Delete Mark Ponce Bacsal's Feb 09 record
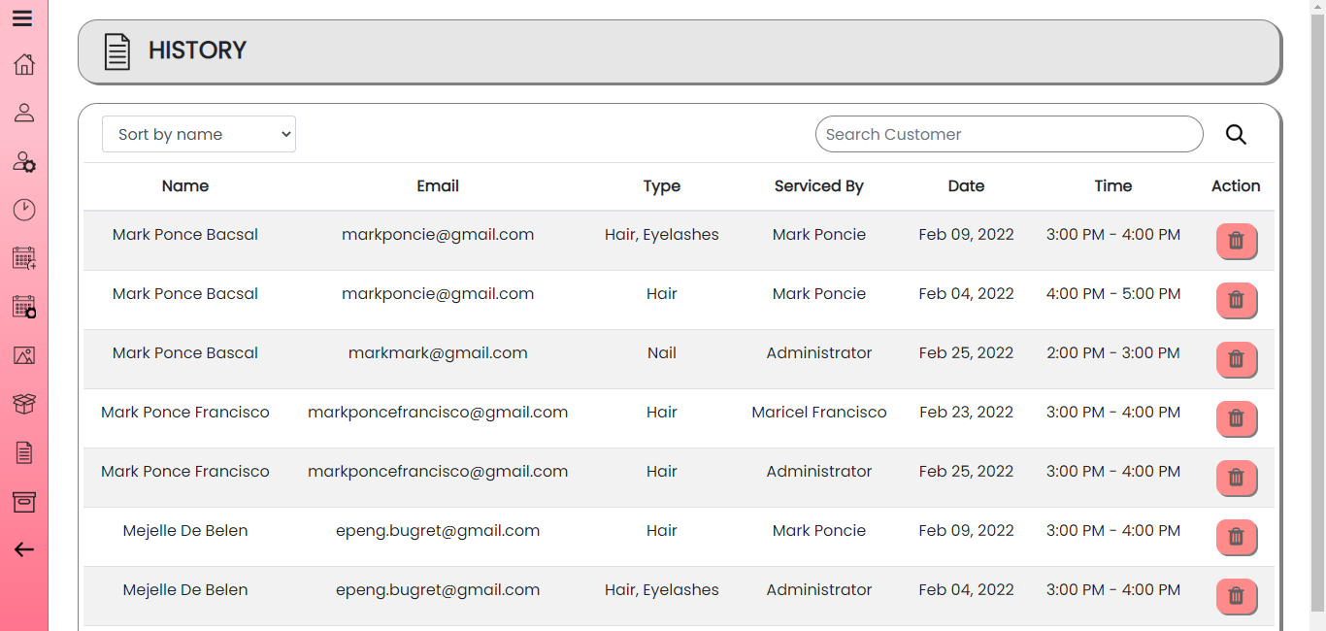The image size is (1326, 631). coord(1237,241)
